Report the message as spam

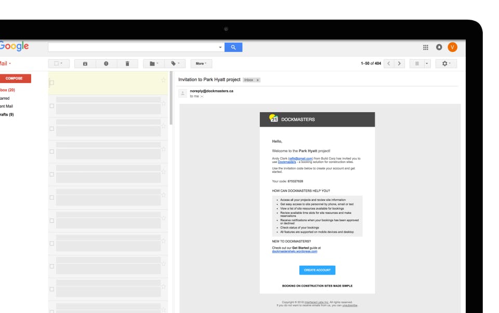(106, 63)
